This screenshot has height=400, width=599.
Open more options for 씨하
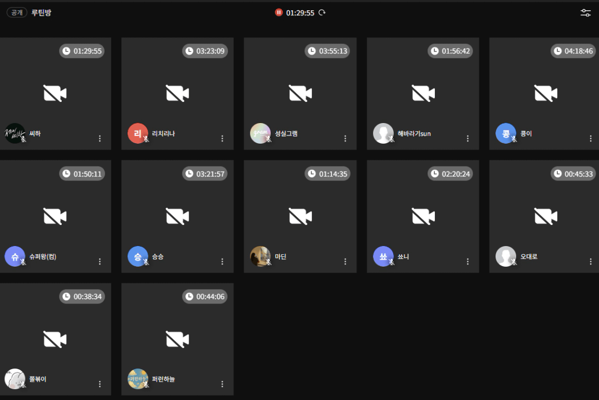click(x=100, y=138)
